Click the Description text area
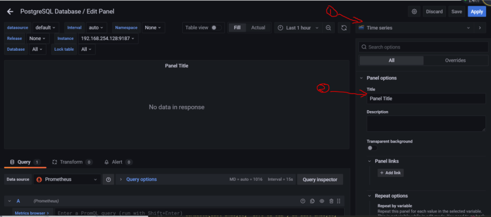The height and width of the screenshot is (217, 491). point(426,124)
